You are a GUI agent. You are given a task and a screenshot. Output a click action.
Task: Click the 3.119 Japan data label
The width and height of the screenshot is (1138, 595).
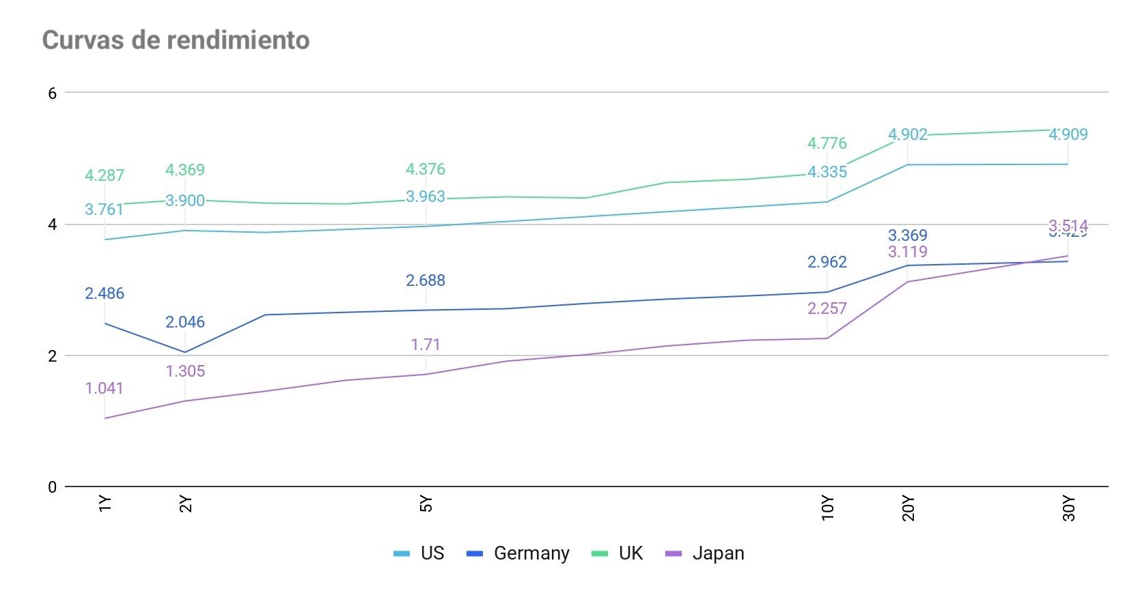(x=908, y=252)
